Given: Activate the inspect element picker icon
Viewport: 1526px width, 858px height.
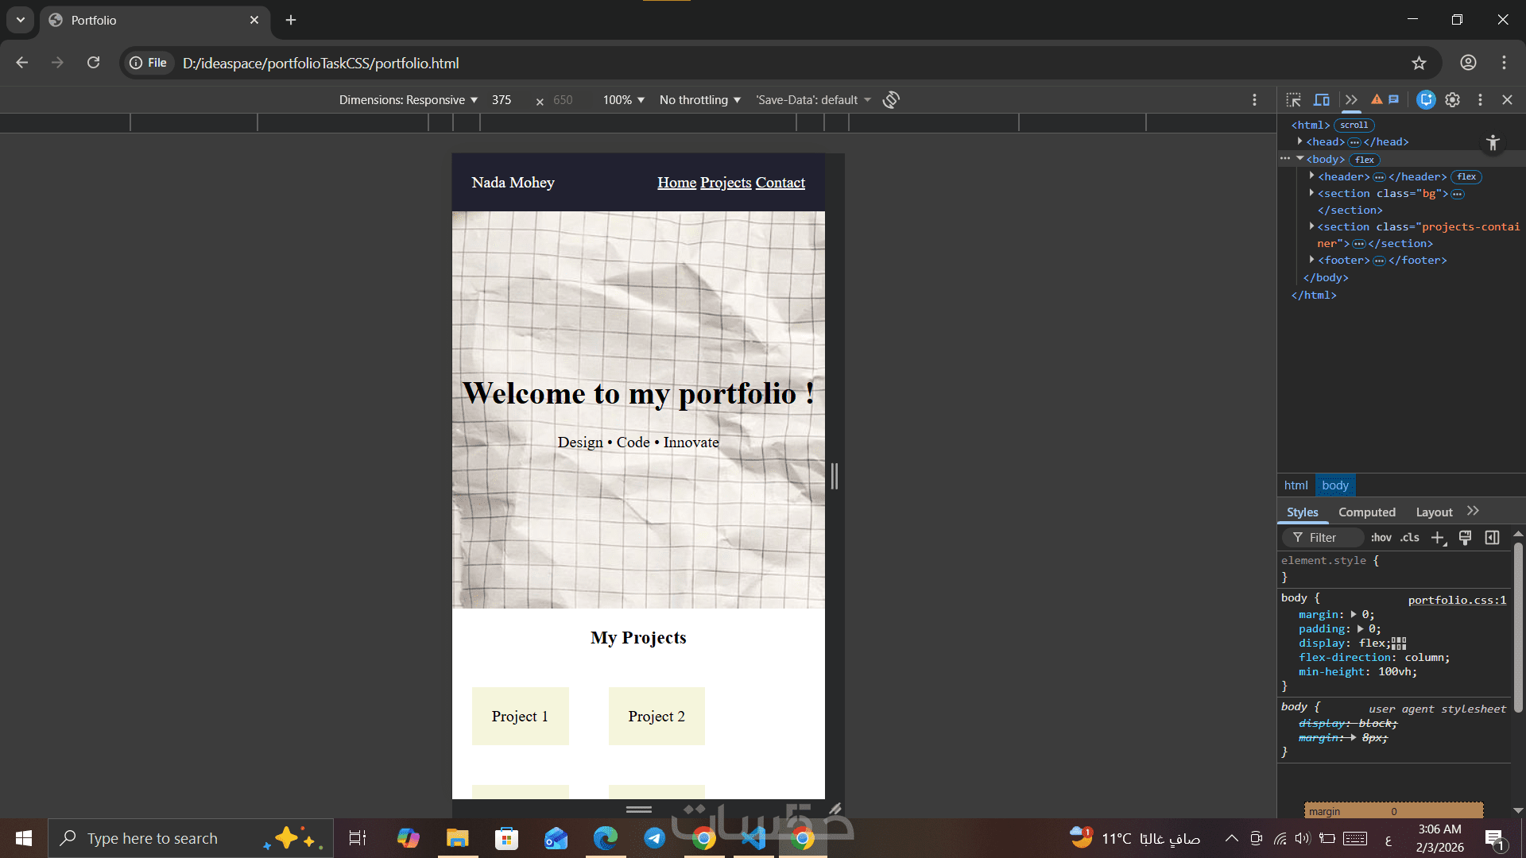Looking at the screenshot, I should click(1293, 100).
